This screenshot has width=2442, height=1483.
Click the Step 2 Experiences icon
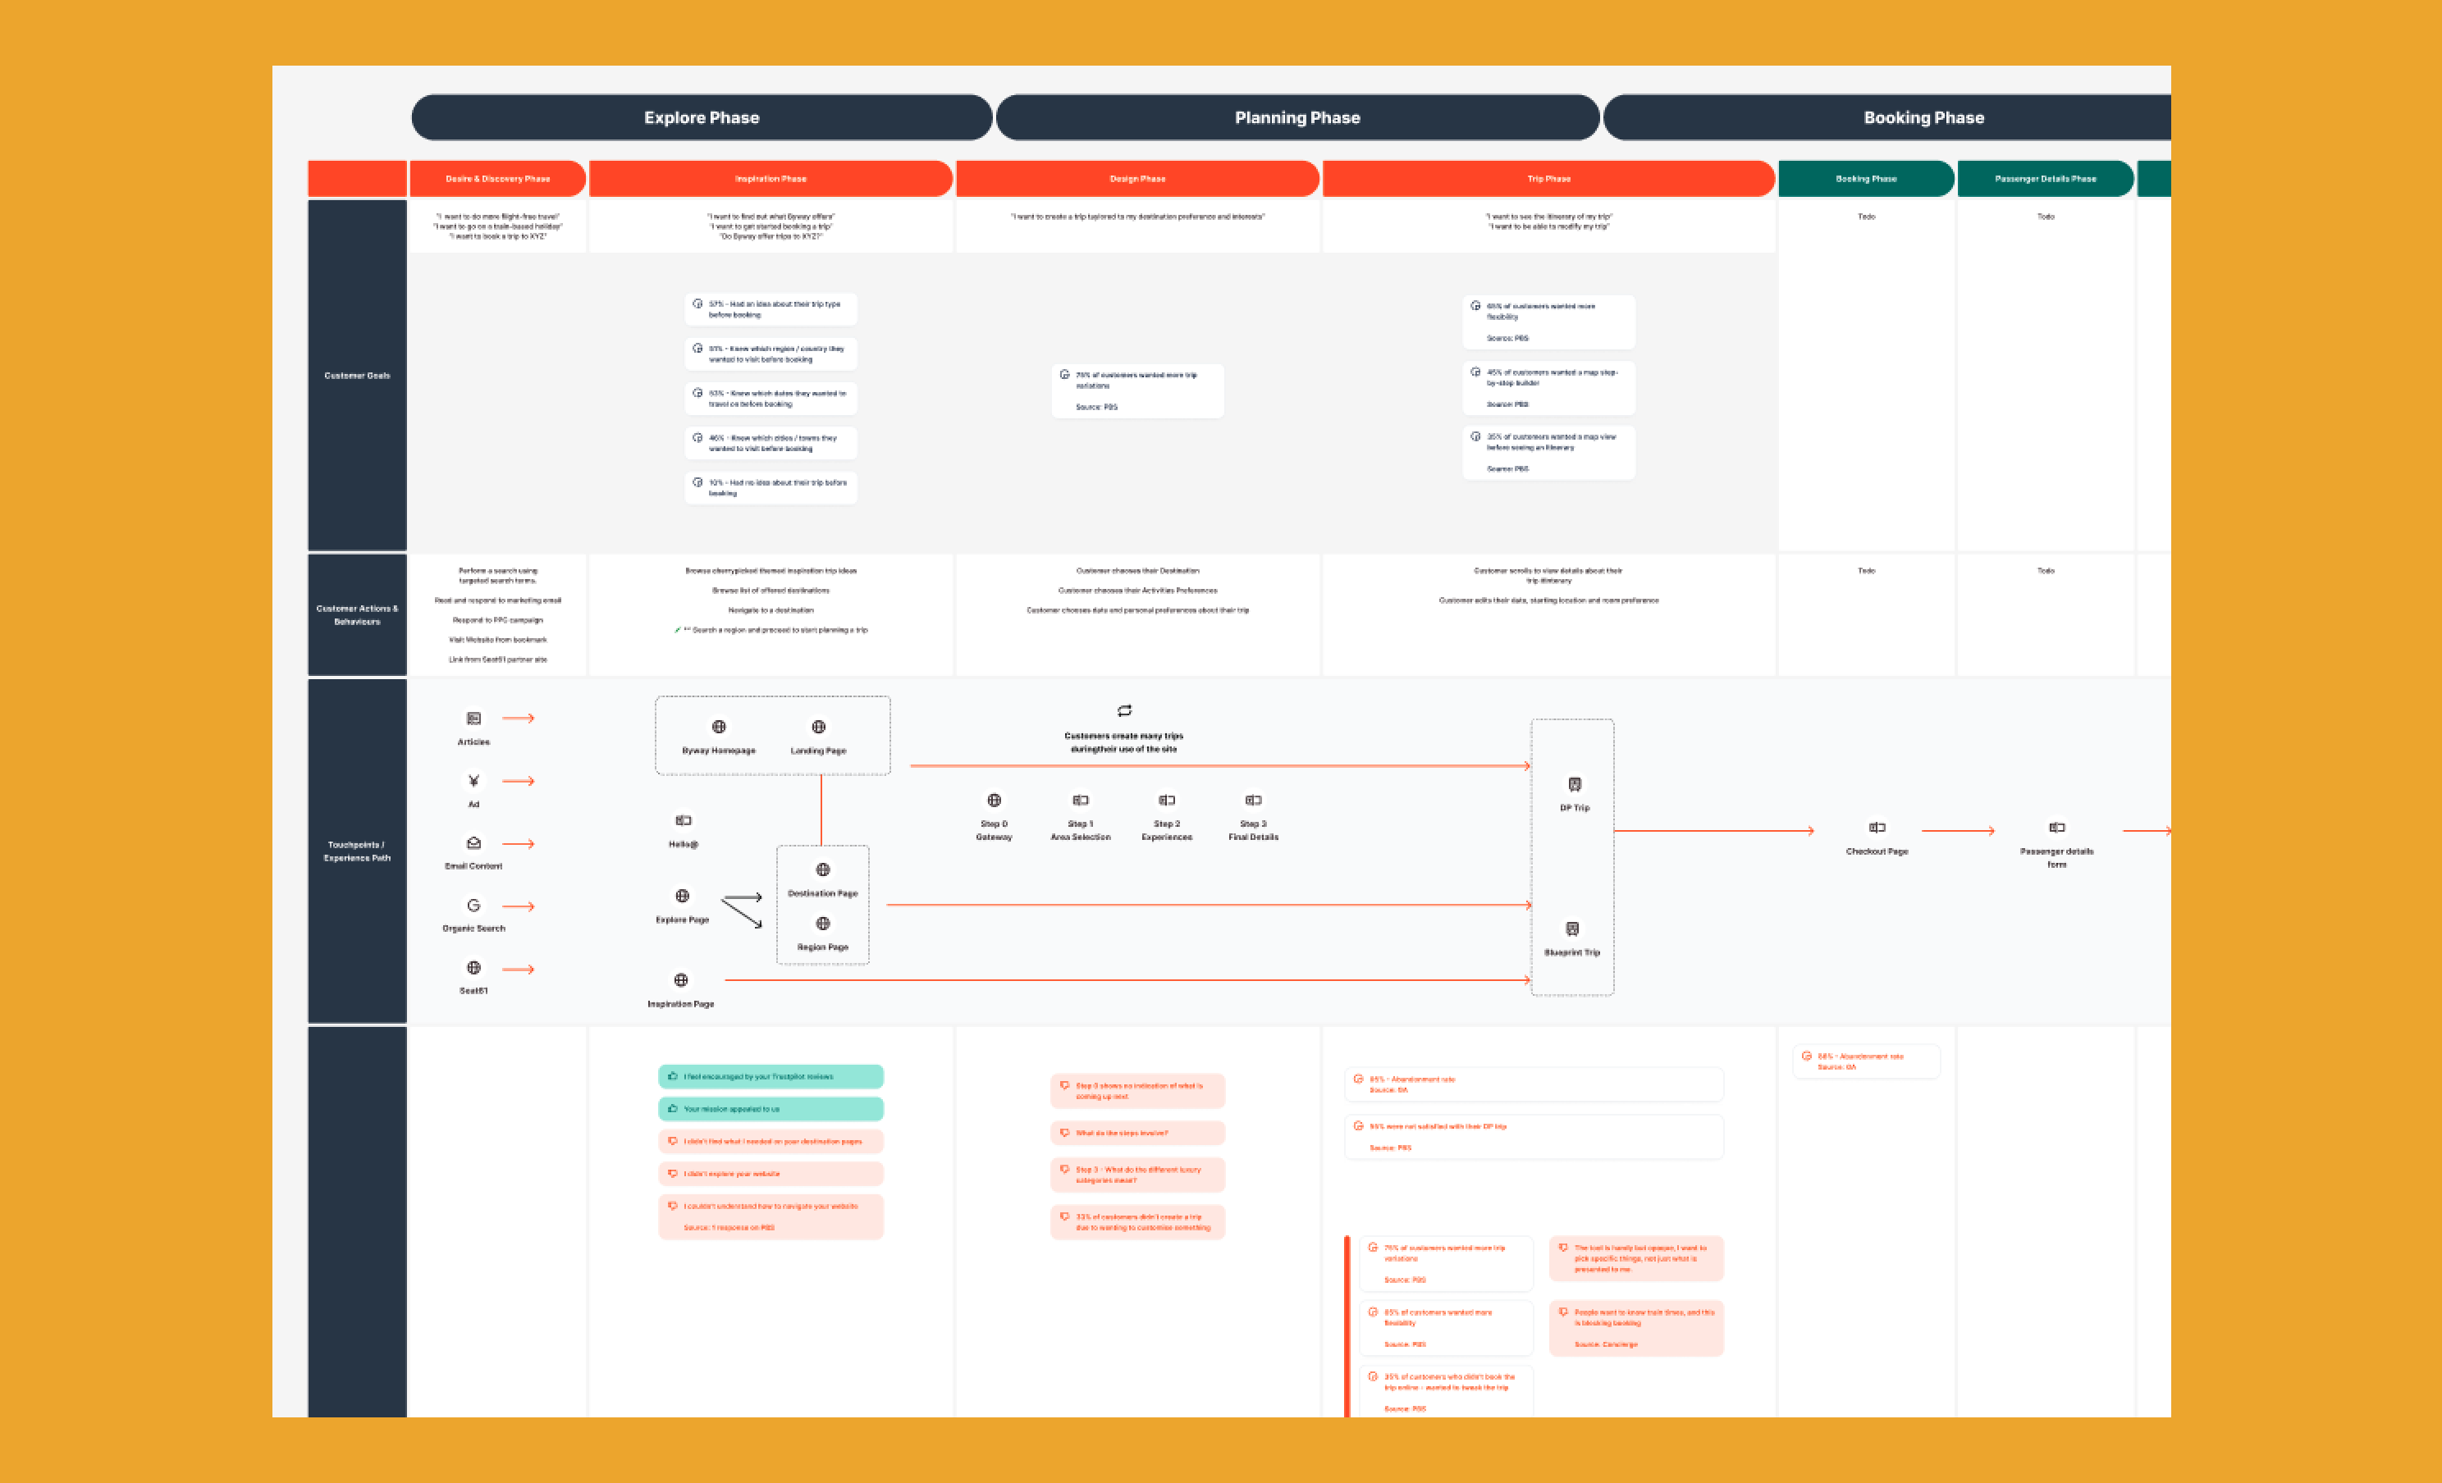[x=1167, y=801]
